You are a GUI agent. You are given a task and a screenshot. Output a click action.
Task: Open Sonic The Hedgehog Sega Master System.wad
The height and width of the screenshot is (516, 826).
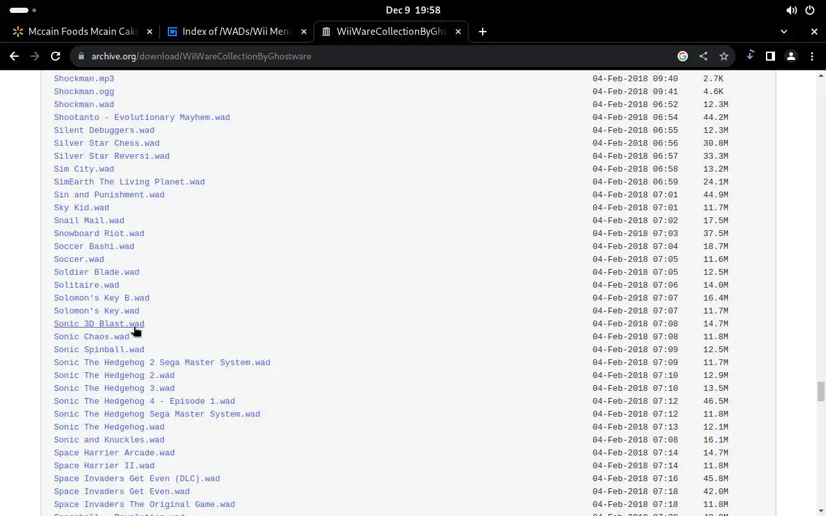click(157, 414)
